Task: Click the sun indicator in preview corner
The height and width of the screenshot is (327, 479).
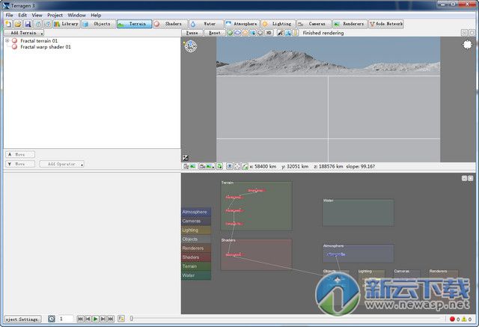Action: coord(467,45)
